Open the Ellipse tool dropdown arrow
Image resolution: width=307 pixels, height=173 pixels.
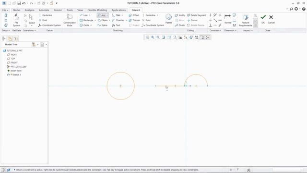click(x=109, y=20)
